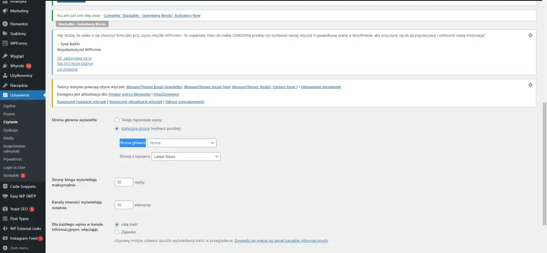Click the Instagram Feed camera icon
This screenshot has height=253, width=547.
click(x=5, y=238)
